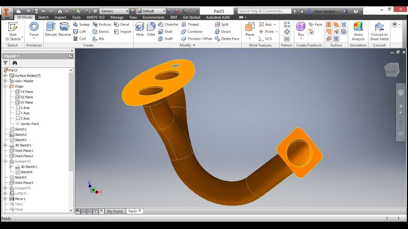
Task: Switch to the My Home document tab
Action: [x=115, y=211]
